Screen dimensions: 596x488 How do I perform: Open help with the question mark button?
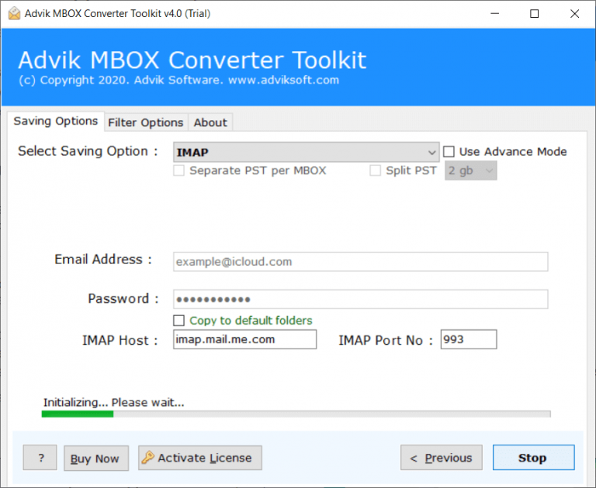tap(40, 458)
